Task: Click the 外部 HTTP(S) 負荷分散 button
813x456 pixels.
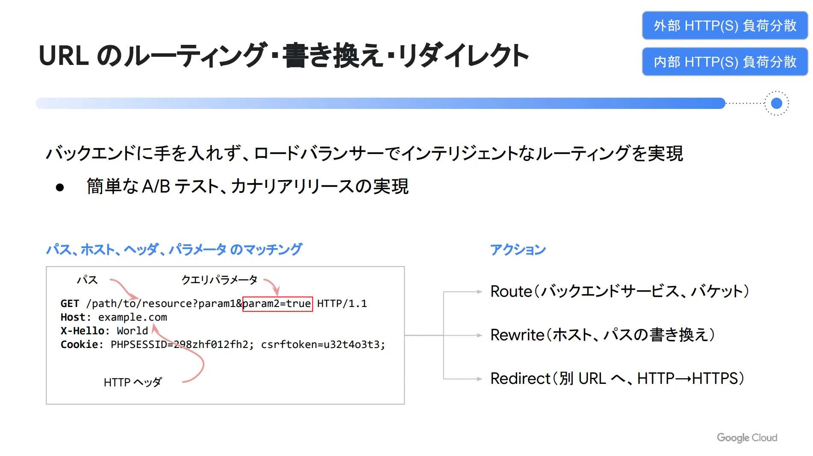Action: click(x=725, y=26)
